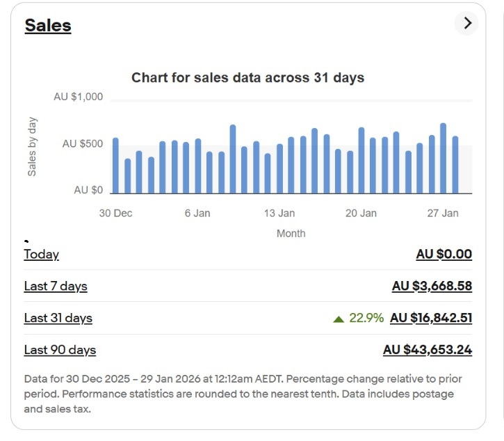View the AU $43,653.24 sales total

[x=428, y=350]
